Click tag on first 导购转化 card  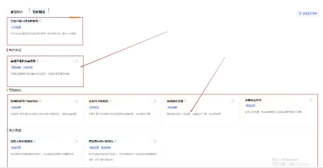coord(16,107)
